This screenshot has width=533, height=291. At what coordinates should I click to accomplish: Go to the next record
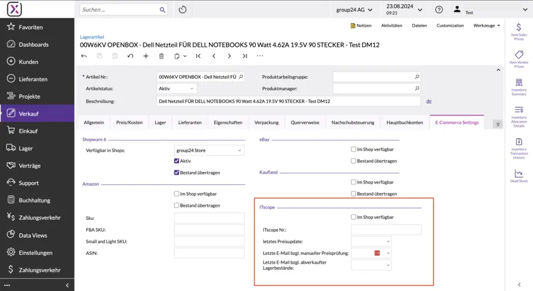[229, 56]
